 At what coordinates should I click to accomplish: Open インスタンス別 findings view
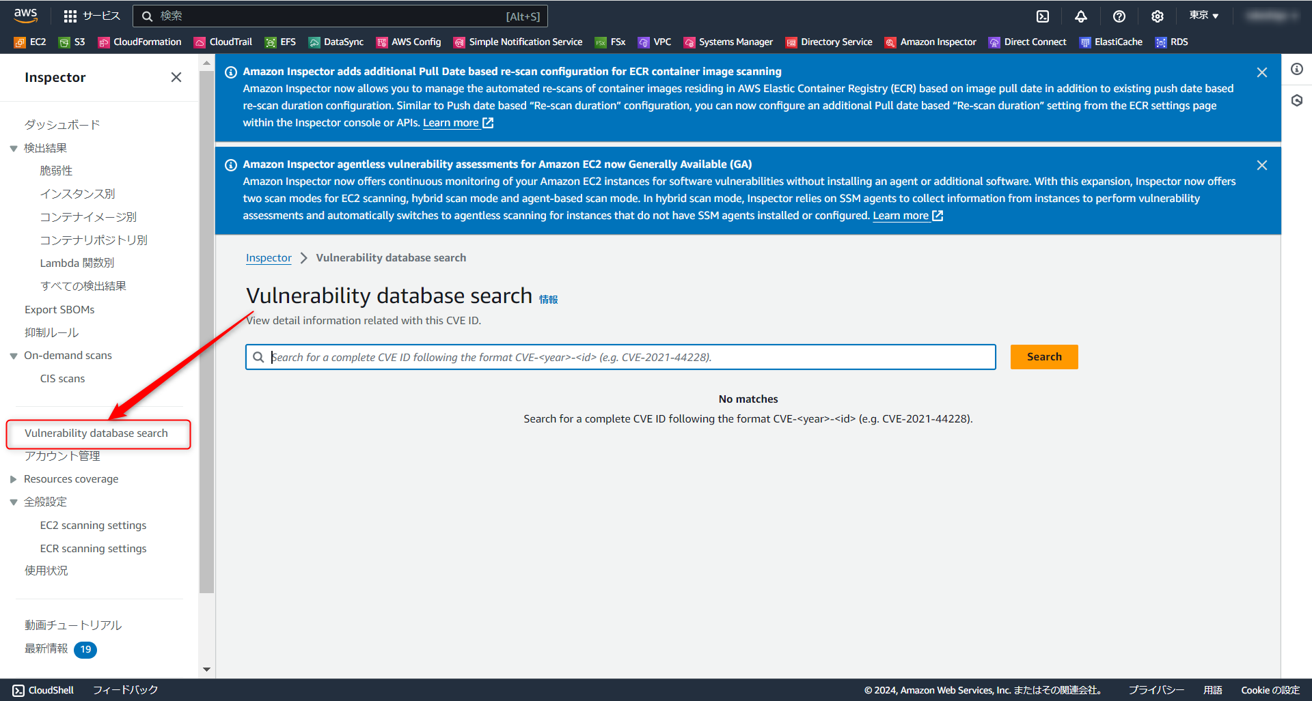click(x=77, y=194)
